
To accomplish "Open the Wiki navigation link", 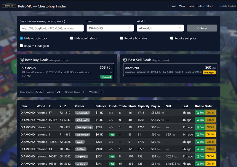I will coord(182,6).
